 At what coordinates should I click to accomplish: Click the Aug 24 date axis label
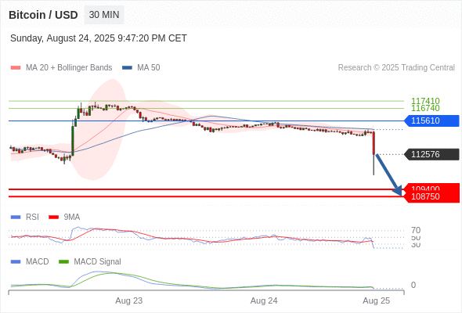(x=264, y=300)
